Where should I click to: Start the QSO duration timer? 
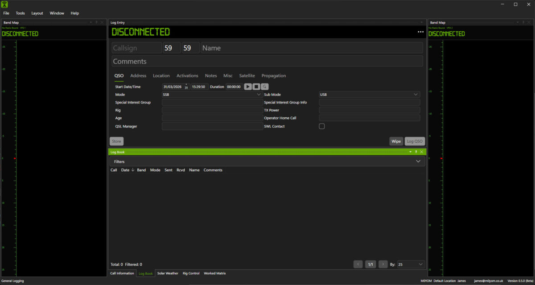[x=248, y=87]
